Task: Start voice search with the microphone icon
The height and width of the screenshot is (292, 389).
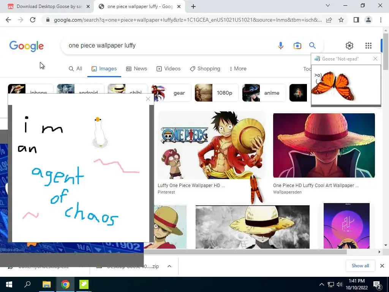Action: (x=281, y=46)
